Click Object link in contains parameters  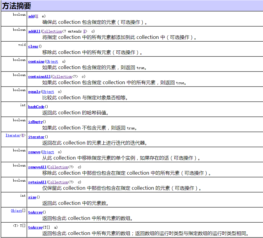pos(52,62)
